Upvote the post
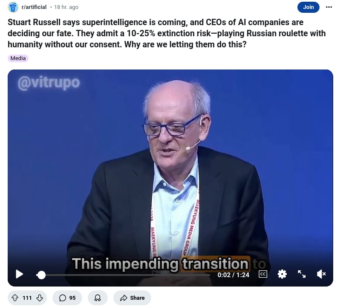The image size is (340, 307). pyautogui.click(x=15, y=298)
